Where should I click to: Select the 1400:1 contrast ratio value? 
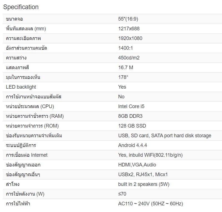[x=126, y=48]
